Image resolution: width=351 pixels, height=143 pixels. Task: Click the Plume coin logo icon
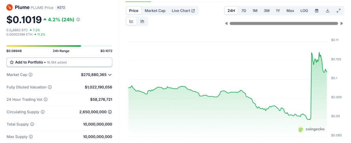point(10,7)
